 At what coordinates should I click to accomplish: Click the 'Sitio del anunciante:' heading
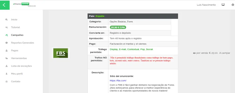click(122, 76)
